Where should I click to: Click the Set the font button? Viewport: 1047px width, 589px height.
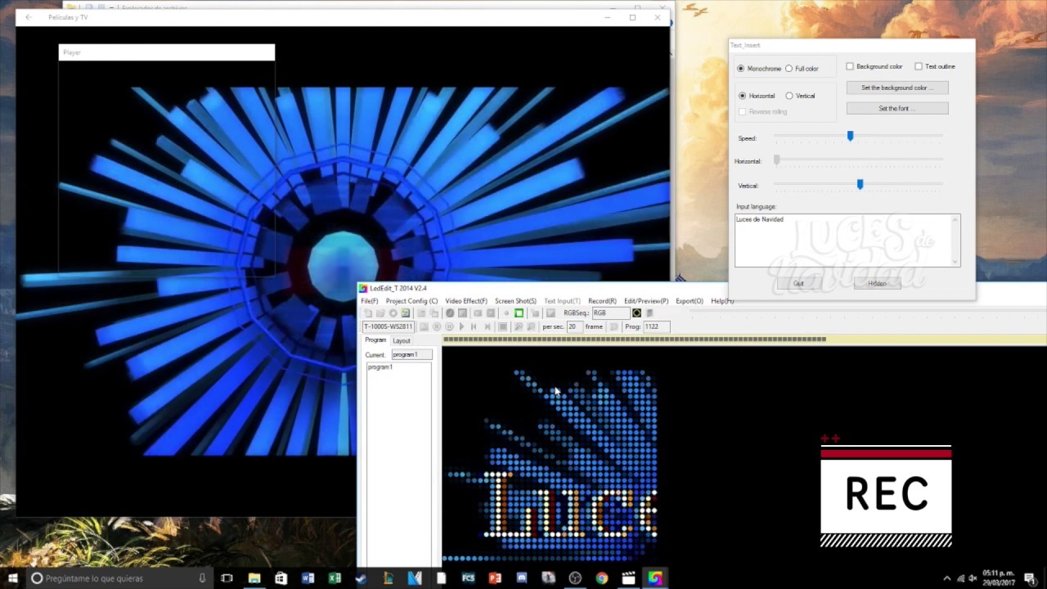click(897, 108)
